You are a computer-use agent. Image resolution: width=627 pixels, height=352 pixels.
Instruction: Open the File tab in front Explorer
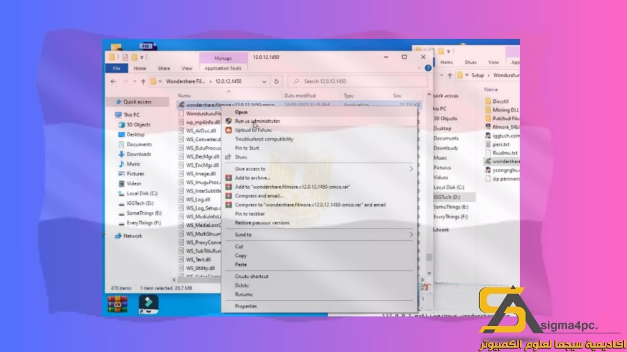[x=117, y=68]
